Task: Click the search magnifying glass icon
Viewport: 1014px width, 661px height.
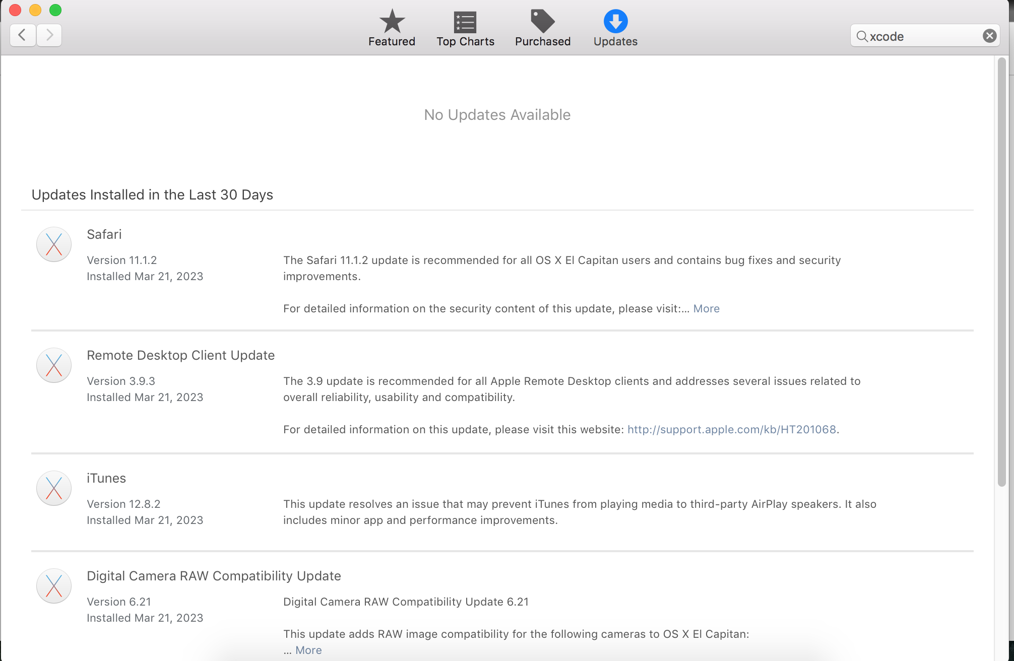Action: click(861, 36)
